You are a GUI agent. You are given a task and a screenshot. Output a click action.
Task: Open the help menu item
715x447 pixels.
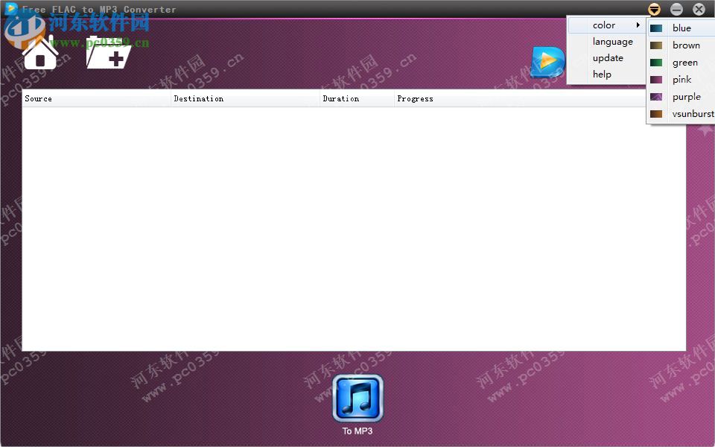tap(602, 74)
